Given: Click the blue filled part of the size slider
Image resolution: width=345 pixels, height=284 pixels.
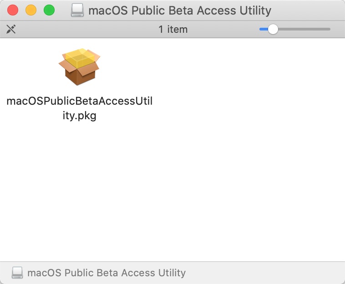Looking at the screenshot, I should [x=263, y=30].
